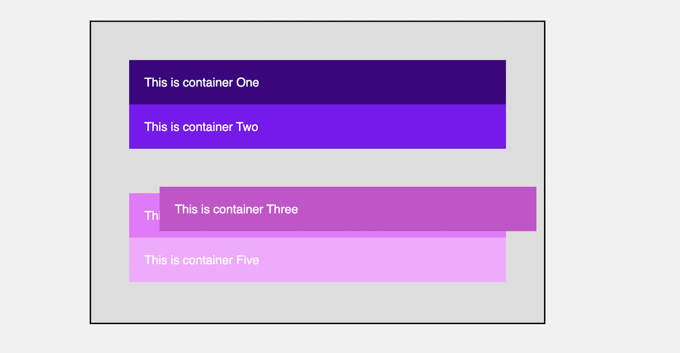
Task: Click the "This is container Three" text
Action: click(x=236, y=209)
